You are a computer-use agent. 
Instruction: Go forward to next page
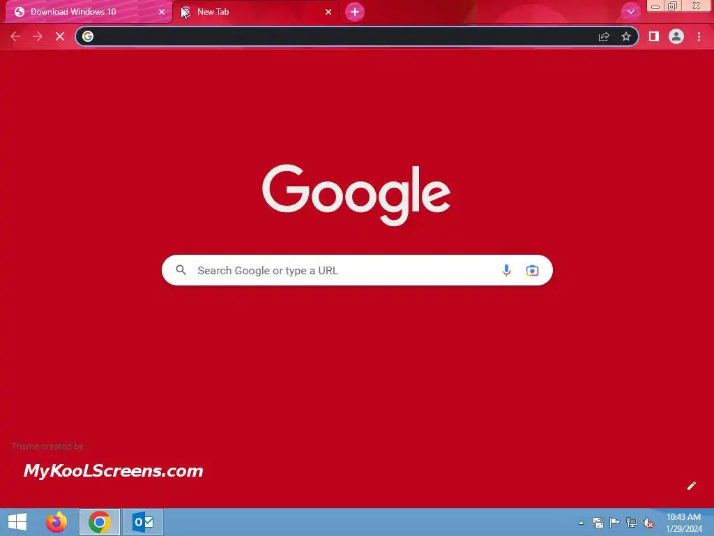pos(38,36)
